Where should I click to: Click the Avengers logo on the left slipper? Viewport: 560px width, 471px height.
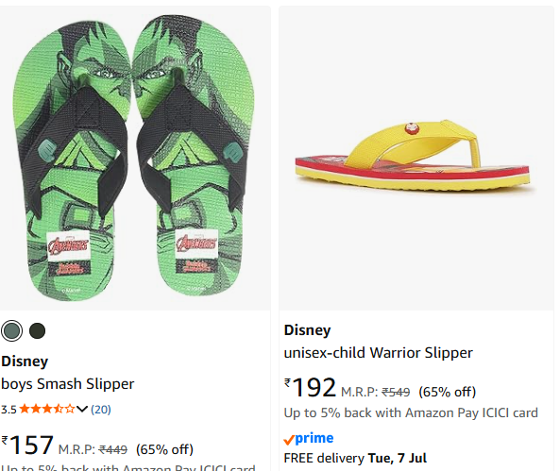coord(68,245)
